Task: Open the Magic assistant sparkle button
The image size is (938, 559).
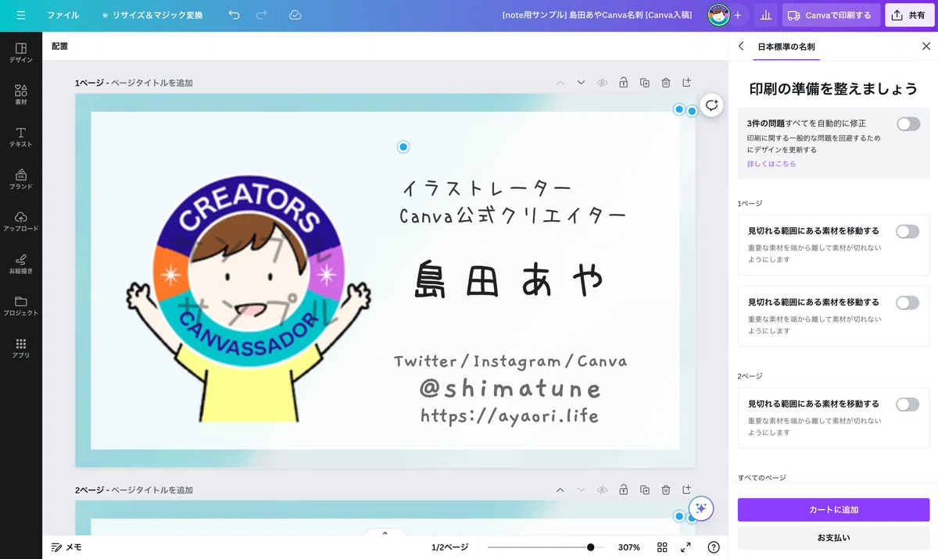Action: 700,508
